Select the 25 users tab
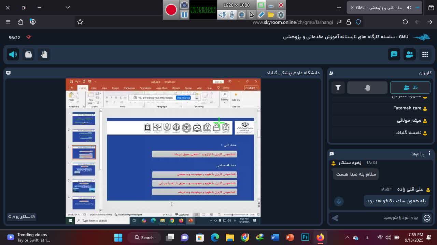This screenshot has width=437, height=245. (x=410, y=88)
